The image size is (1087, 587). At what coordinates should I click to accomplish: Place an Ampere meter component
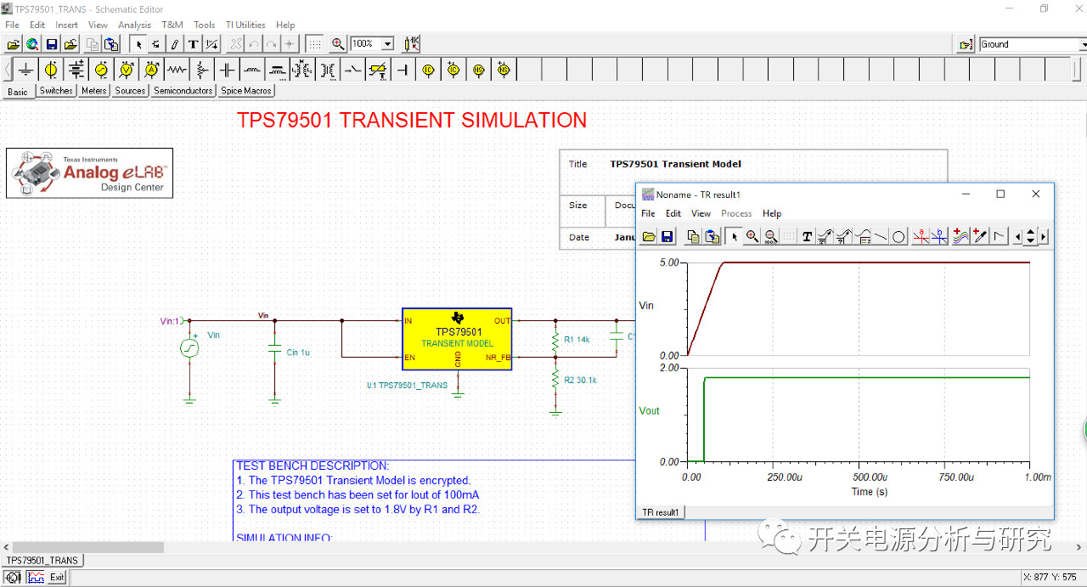click(152, 70)
